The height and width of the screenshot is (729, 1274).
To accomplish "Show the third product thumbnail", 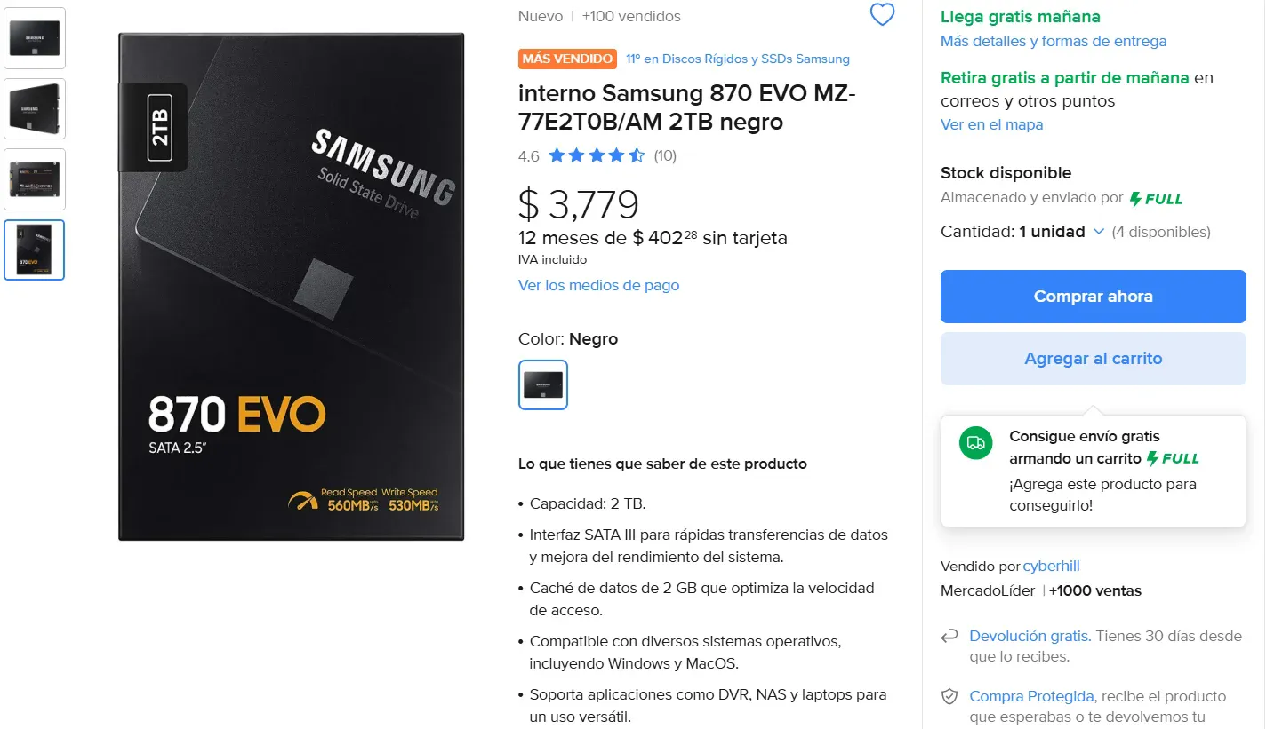I will [x=35, y=179].
